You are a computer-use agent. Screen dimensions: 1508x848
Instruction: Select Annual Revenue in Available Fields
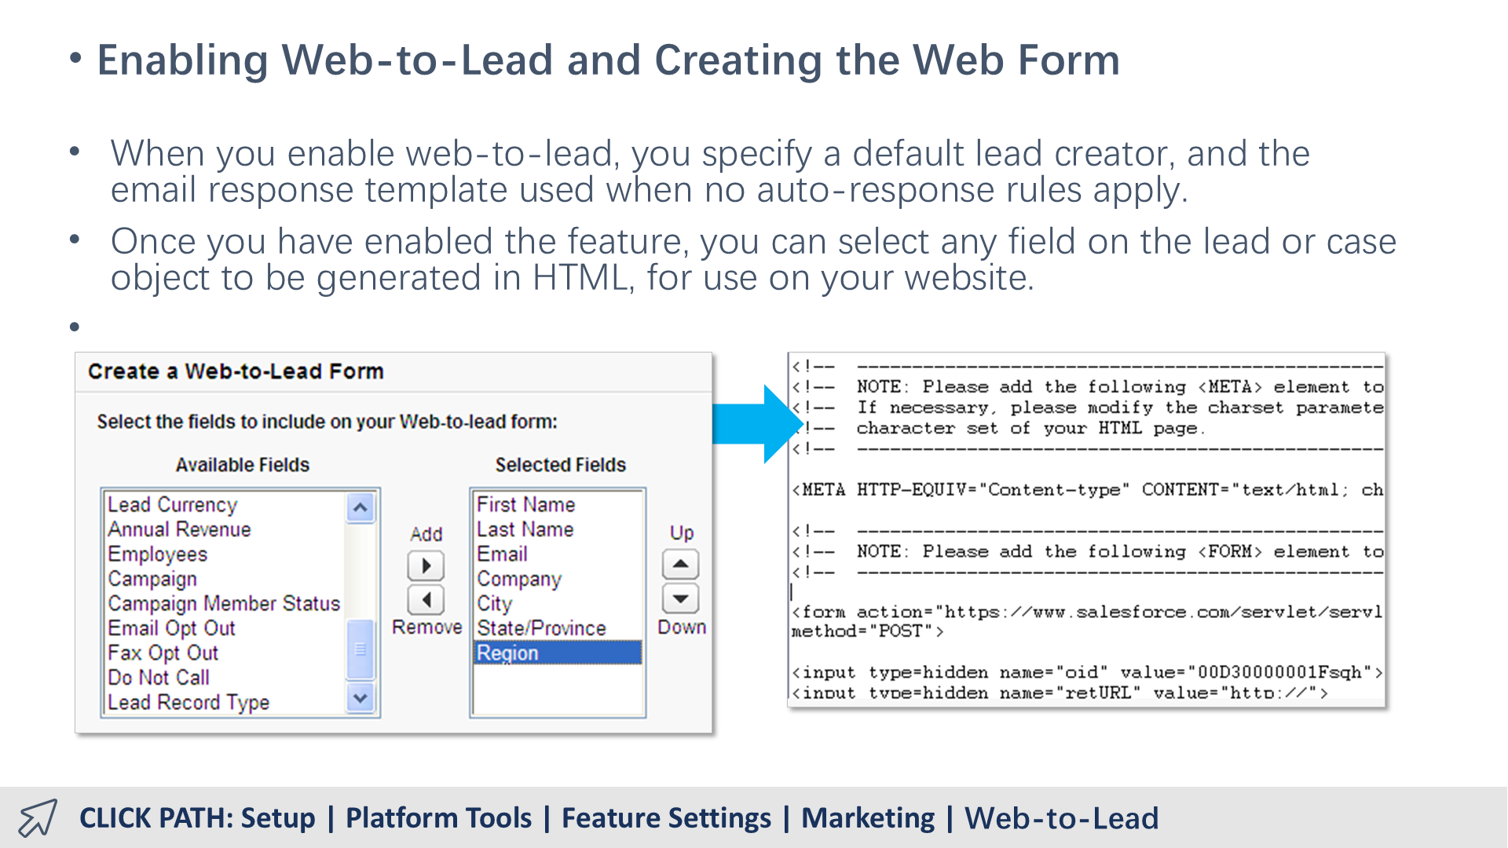click(179, 530)
